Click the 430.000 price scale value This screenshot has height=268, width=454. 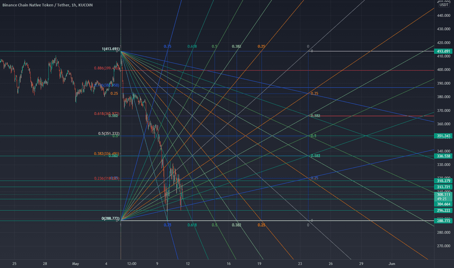pos(443,29)
